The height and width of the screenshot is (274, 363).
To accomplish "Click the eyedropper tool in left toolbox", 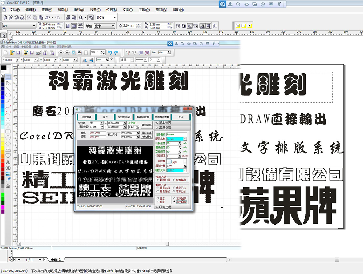I will [8, 180].
